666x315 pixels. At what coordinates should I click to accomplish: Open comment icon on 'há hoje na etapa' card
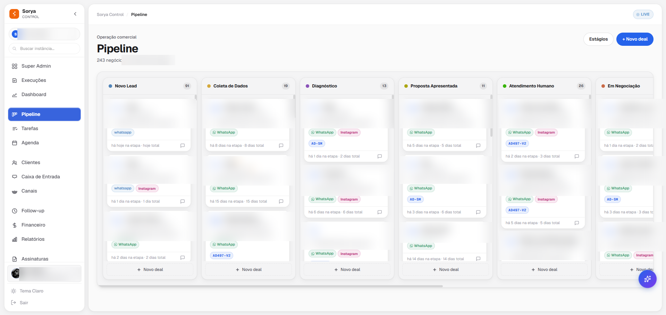click(183, 146)
